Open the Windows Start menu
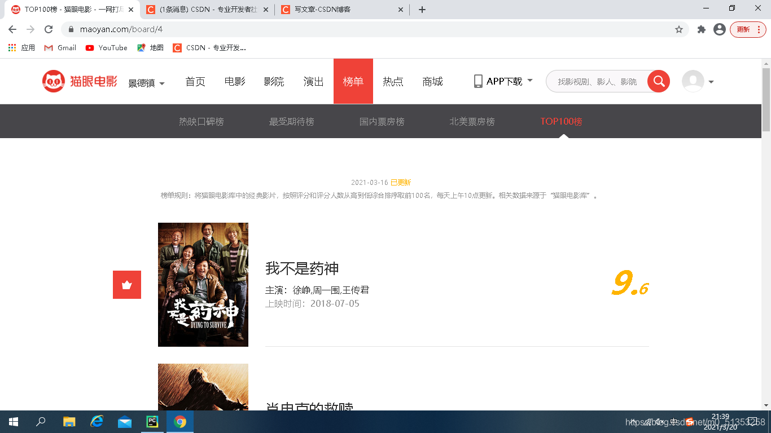The height and width of the screenshot is (433, 771). (x=14, y=422)
